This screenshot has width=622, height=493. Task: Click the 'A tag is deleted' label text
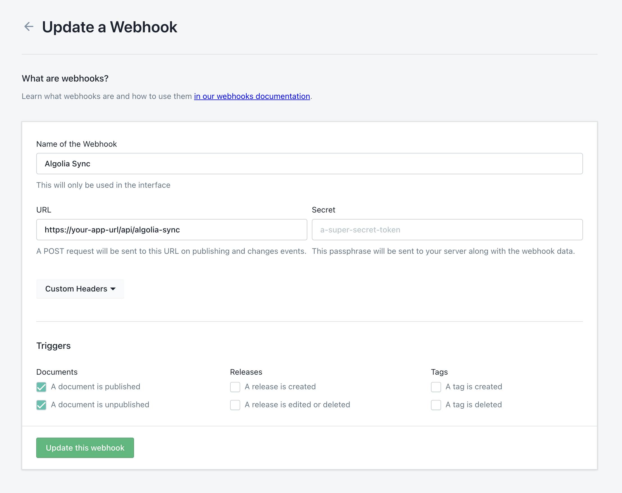click(473, 405)
